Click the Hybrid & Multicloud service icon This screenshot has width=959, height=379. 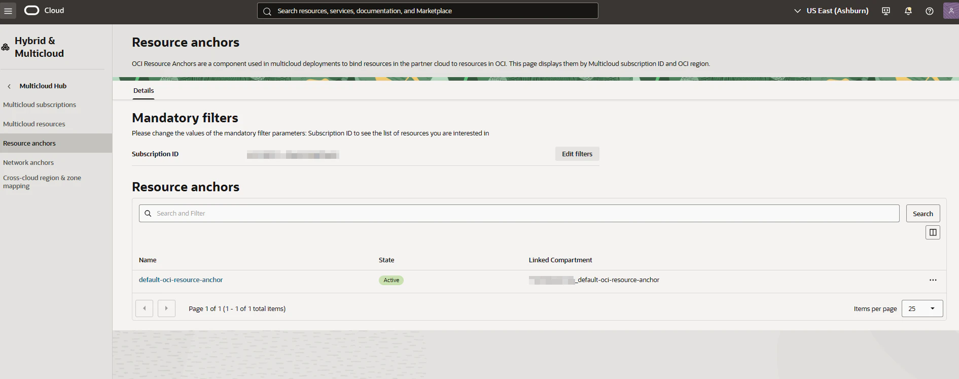[6, 47]
